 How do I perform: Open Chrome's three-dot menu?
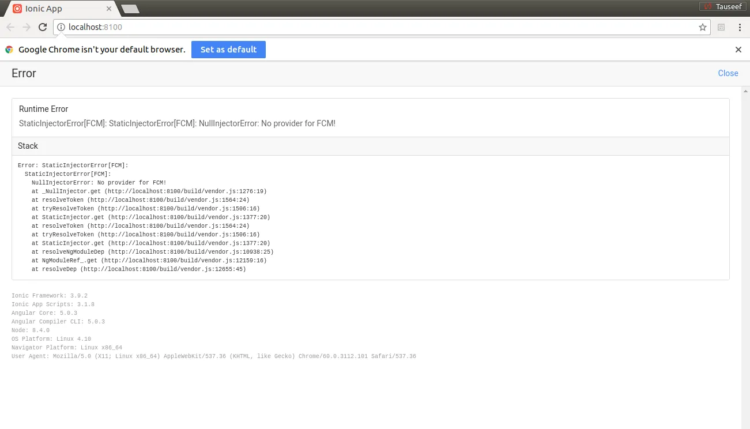click(x=740, y=27)
